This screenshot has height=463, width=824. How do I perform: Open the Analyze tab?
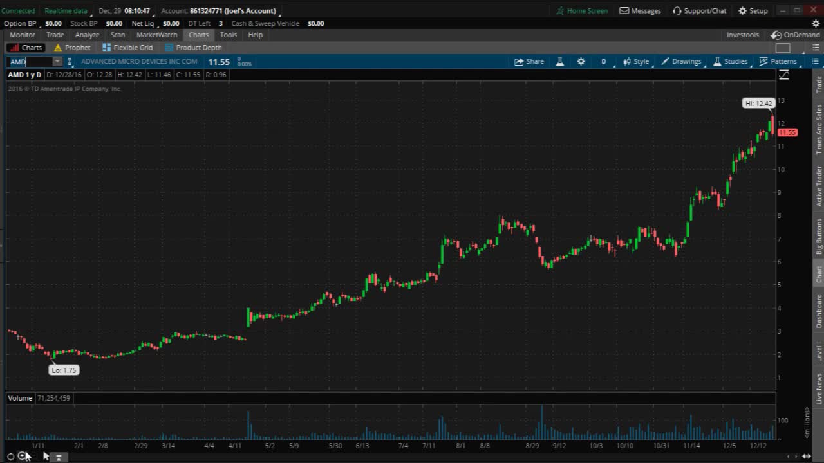pyautogui.click(x=87, y=35)
